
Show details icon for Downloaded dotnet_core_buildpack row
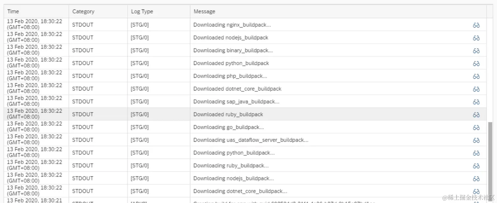(x=476, y=89)
